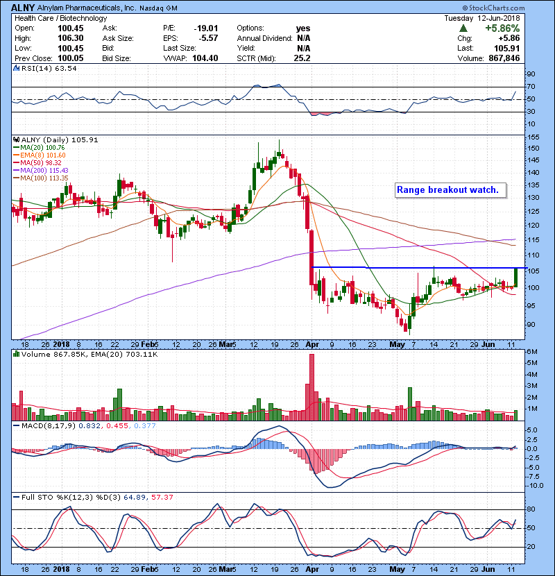Click the Last price 105.91 in header

(507, 48)
